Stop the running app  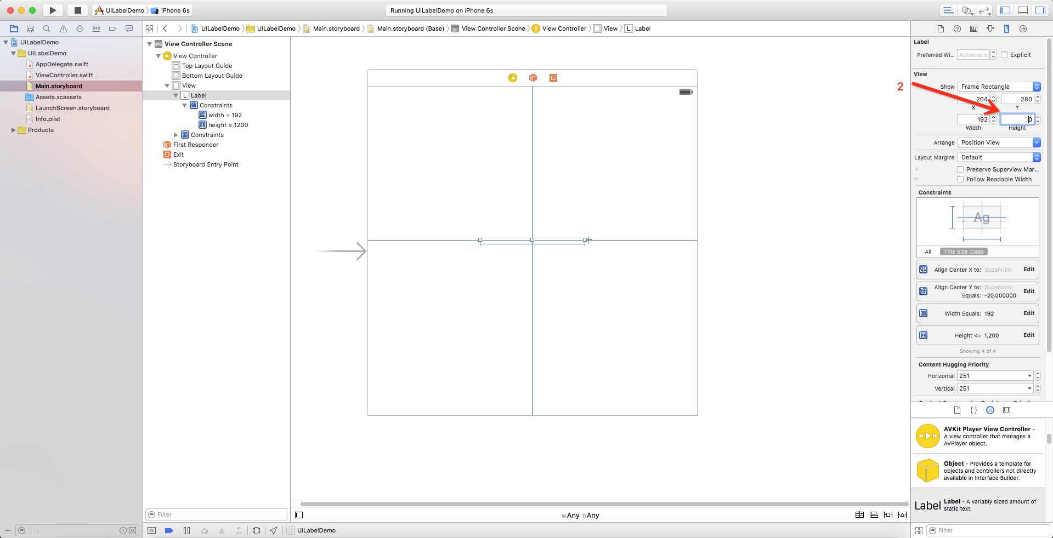[x=77, y=10]
